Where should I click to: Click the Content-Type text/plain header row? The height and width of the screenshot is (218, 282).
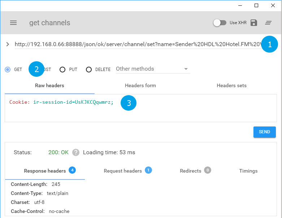click(40, 193)
